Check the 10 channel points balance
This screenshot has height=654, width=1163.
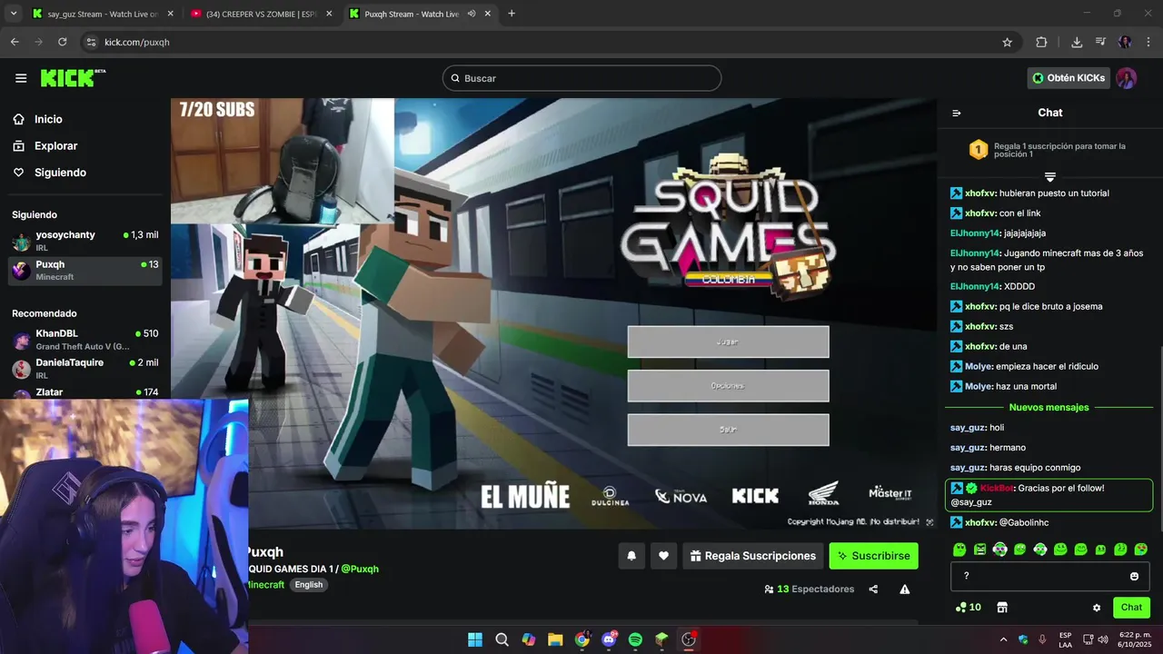(x=968, y=608)
